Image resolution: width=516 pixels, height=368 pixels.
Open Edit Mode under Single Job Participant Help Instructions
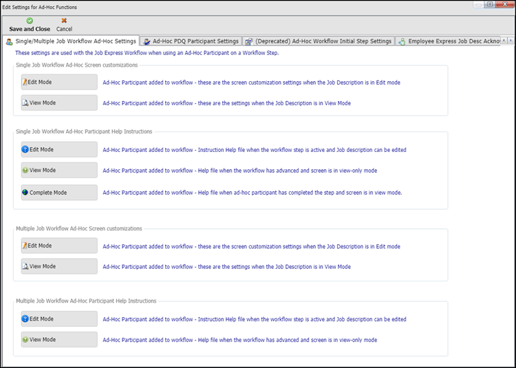pos(59,149)
